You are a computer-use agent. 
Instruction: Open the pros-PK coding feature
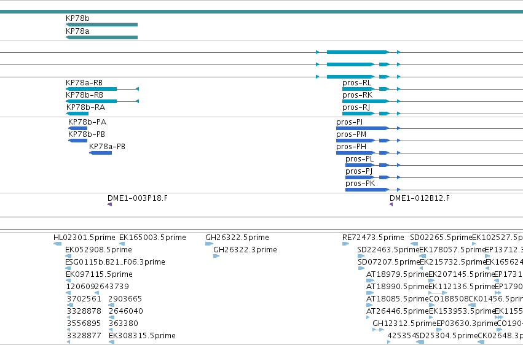368,190
